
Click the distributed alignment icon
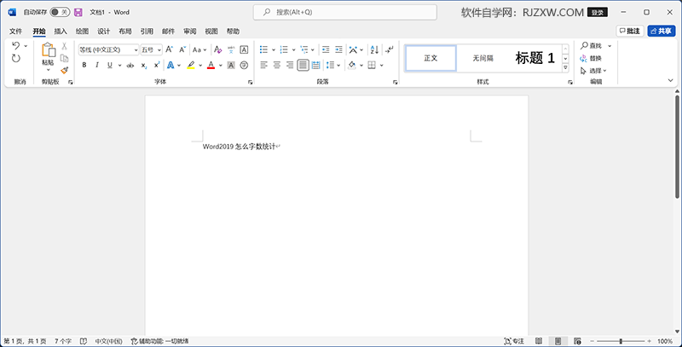(x=316, y=66)
